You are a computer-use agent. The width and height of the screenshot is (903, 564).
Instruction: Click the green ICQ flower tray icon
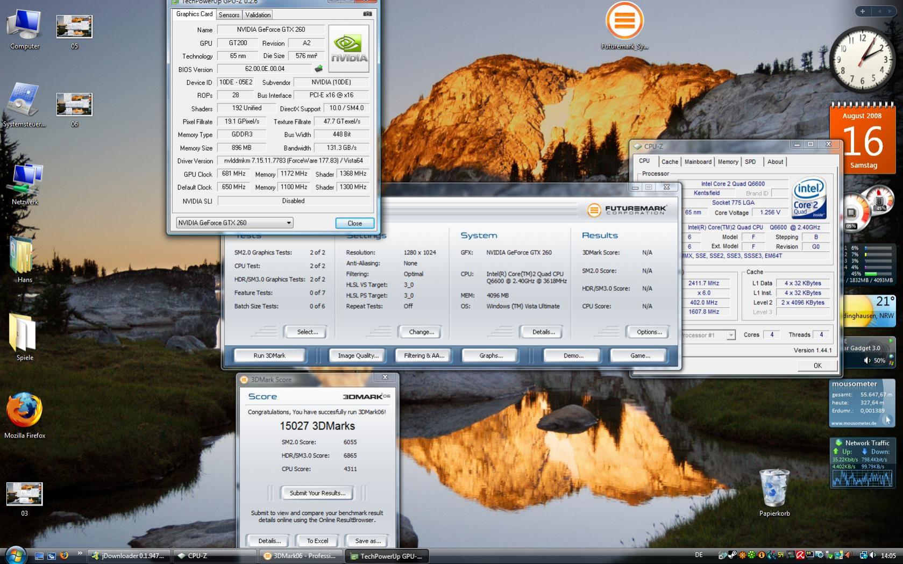click(x=752, y=555)
